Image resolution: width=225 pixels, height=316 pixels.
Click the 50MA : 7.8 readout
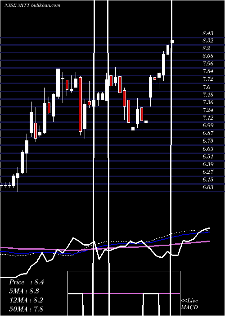pos(27,309)
